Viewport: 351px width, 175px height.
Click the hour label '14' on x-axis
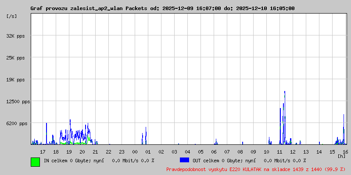point(319,152)
